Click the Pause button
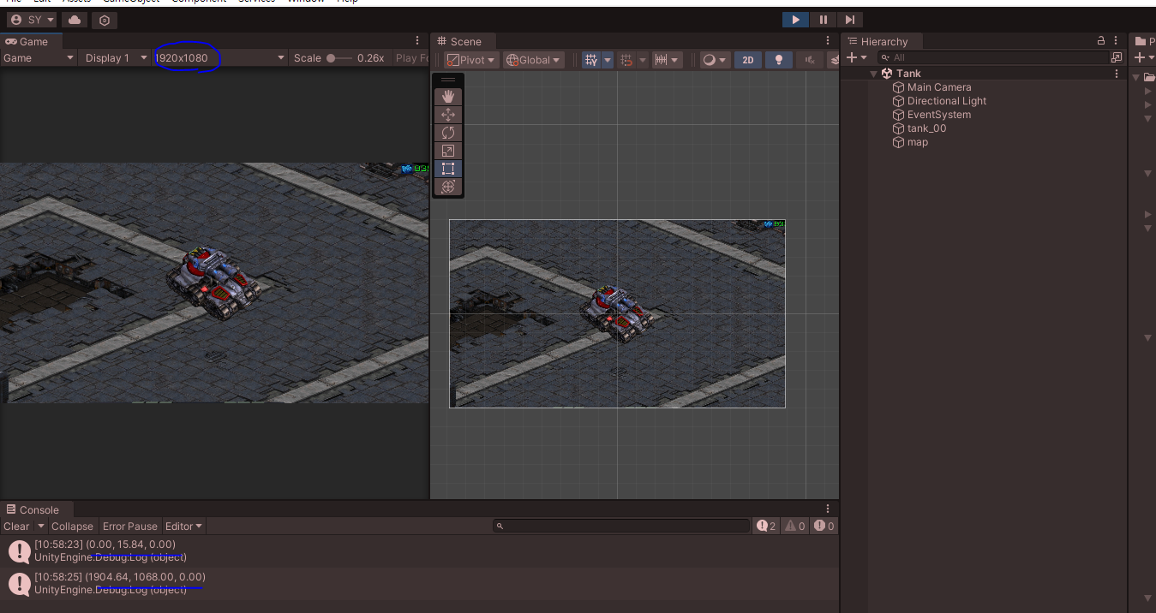This screenshot has height=613, width=1156. 823,19
